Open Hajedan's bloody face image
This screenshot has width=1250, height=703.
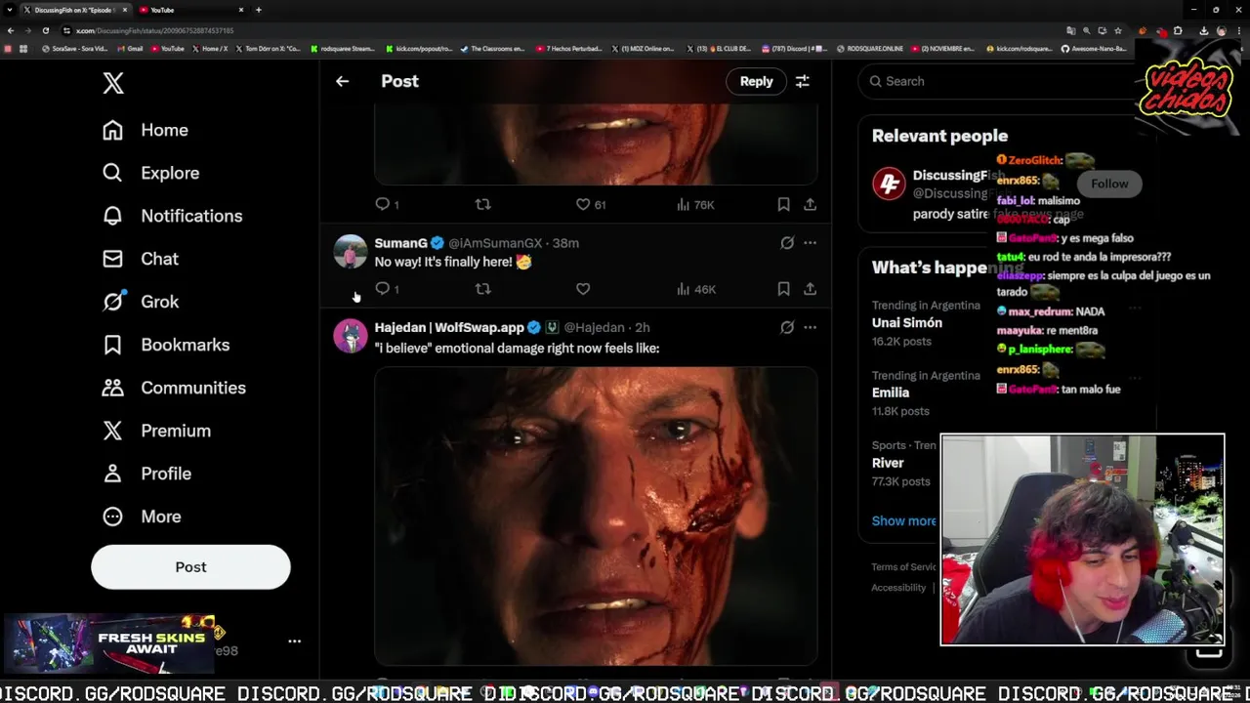click(x=596, y=517)
